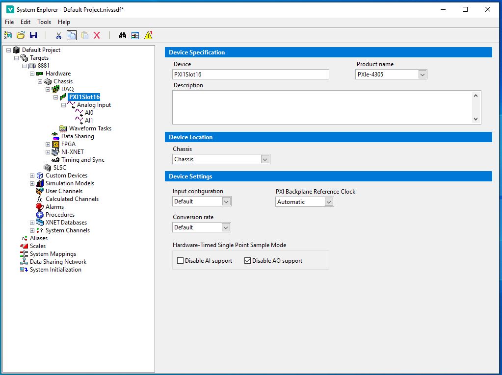Collapse the Hardware node
Image resolution: width=502 pixels, height=375 pixels.
[32, 74]
